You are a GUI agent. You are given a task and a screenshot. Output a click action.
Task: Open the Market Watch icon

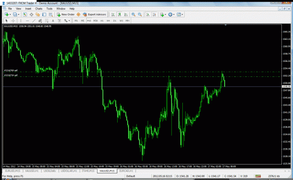25,15
